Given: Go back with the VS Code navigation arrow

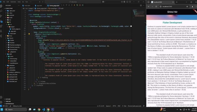Looking at the screenshot, I should (40, 2).
